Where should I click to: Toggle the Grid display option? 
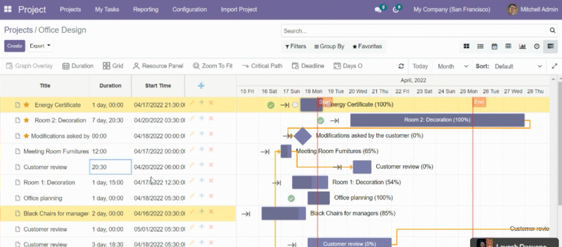click(113, 66)
